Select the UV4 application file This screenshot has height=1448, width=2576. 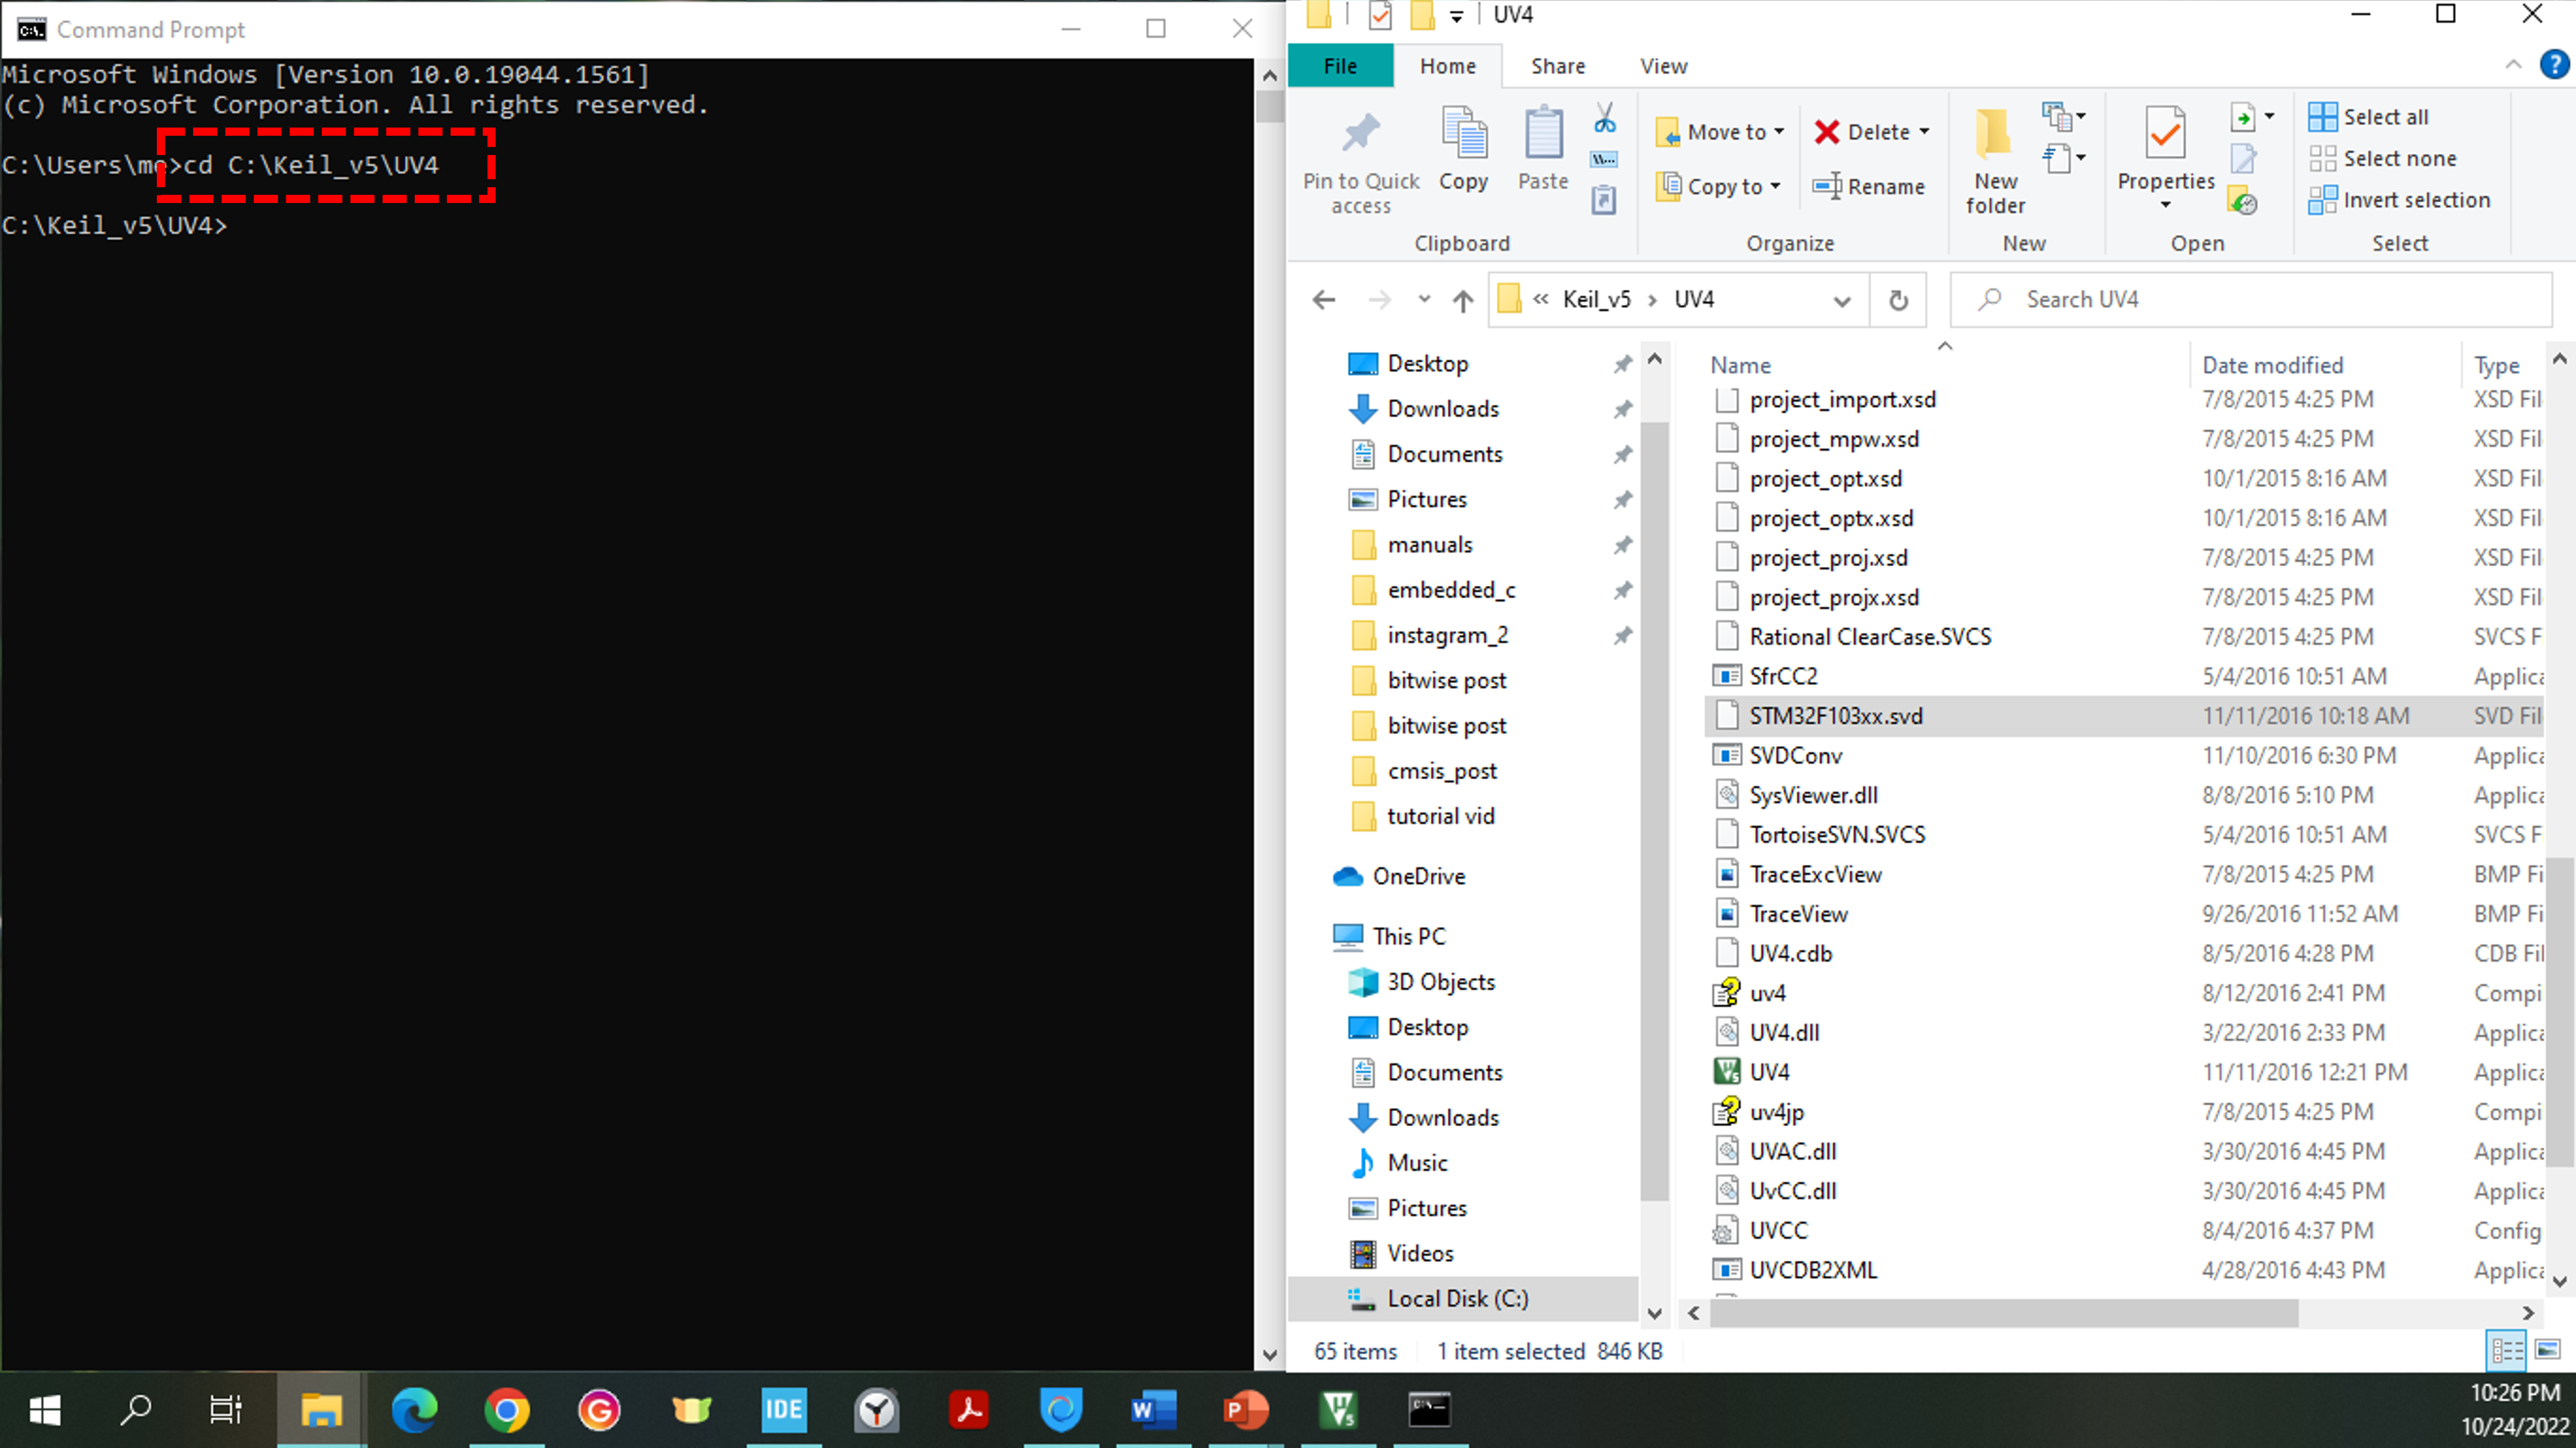tap(1768, 1072)
